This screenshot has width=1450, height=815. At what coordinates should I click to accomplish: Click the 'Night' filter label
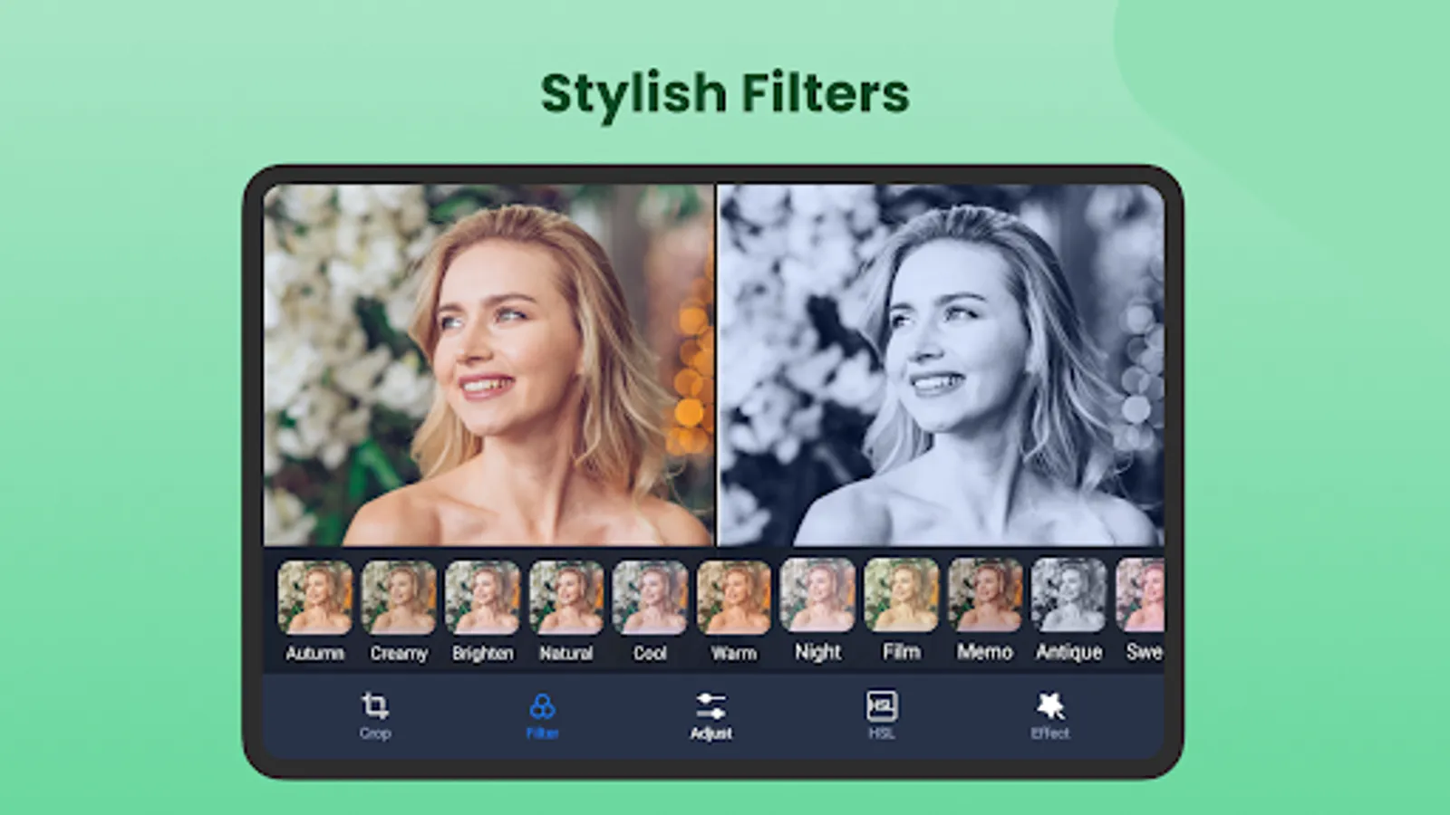[817, 652]
